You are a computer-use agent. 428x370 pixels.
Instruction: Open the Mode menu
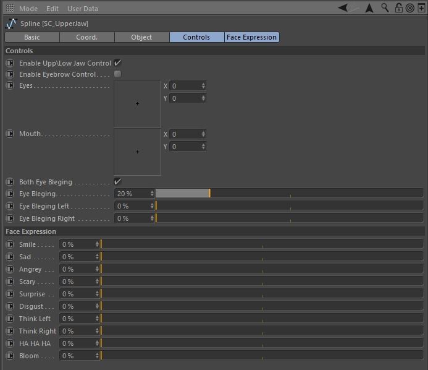28,9
